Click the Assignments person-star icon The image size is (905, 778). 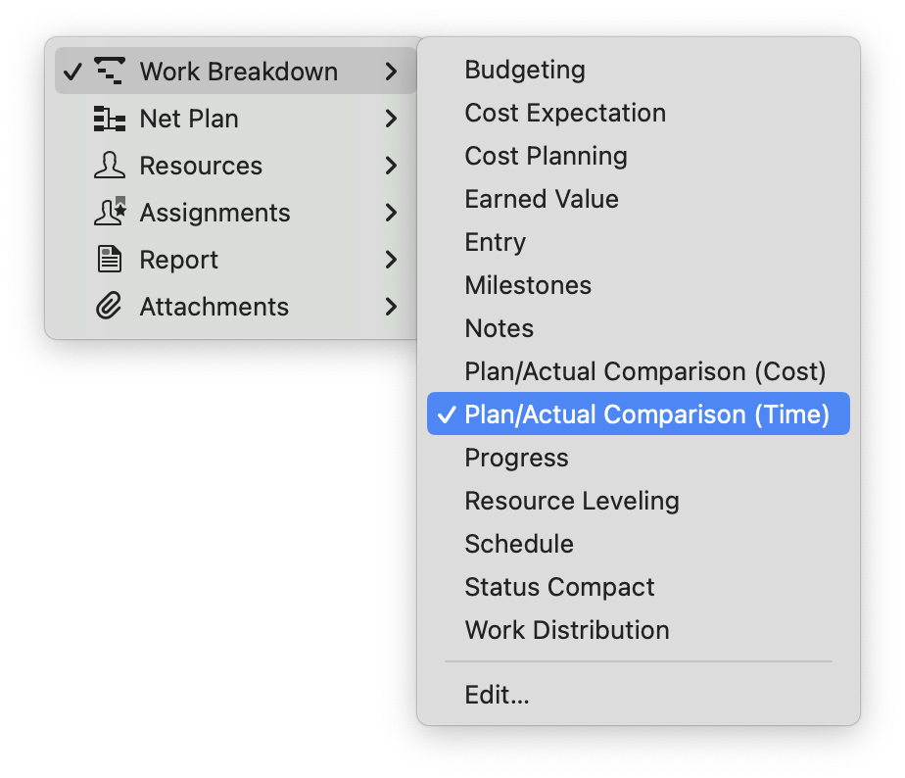[x=110, y=213]
